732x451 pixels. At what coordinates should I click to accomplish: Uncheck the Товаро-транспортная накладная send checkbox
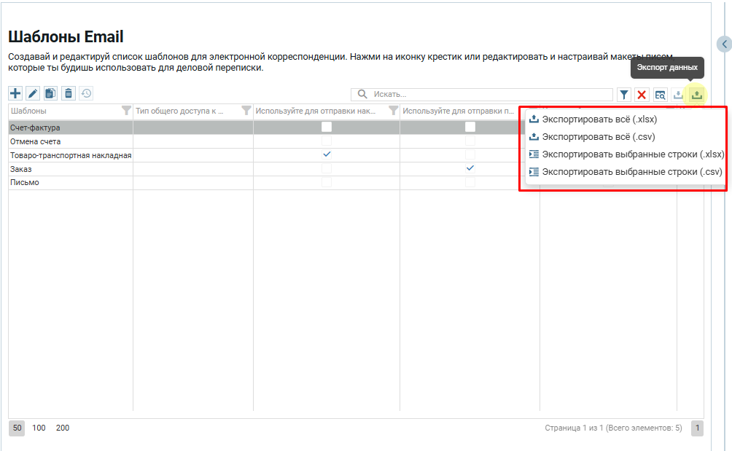pyautogui.click(x=327, y=154)
